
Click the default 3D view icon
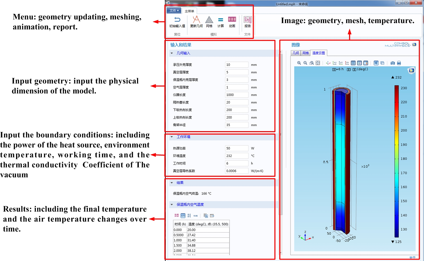(x=328, y=63)
